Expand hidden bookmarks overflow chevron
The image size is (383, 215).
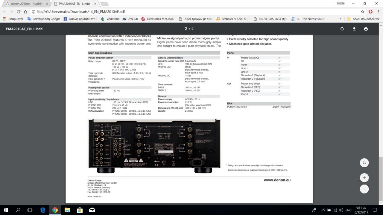point(341,19)
